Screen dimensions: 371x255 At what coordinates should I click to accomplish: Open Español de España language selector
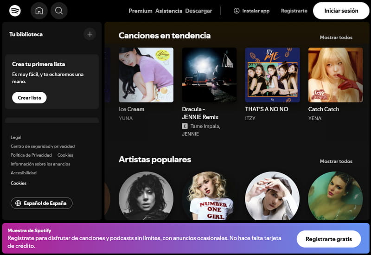pyautogui.click(x=41, y=203)
